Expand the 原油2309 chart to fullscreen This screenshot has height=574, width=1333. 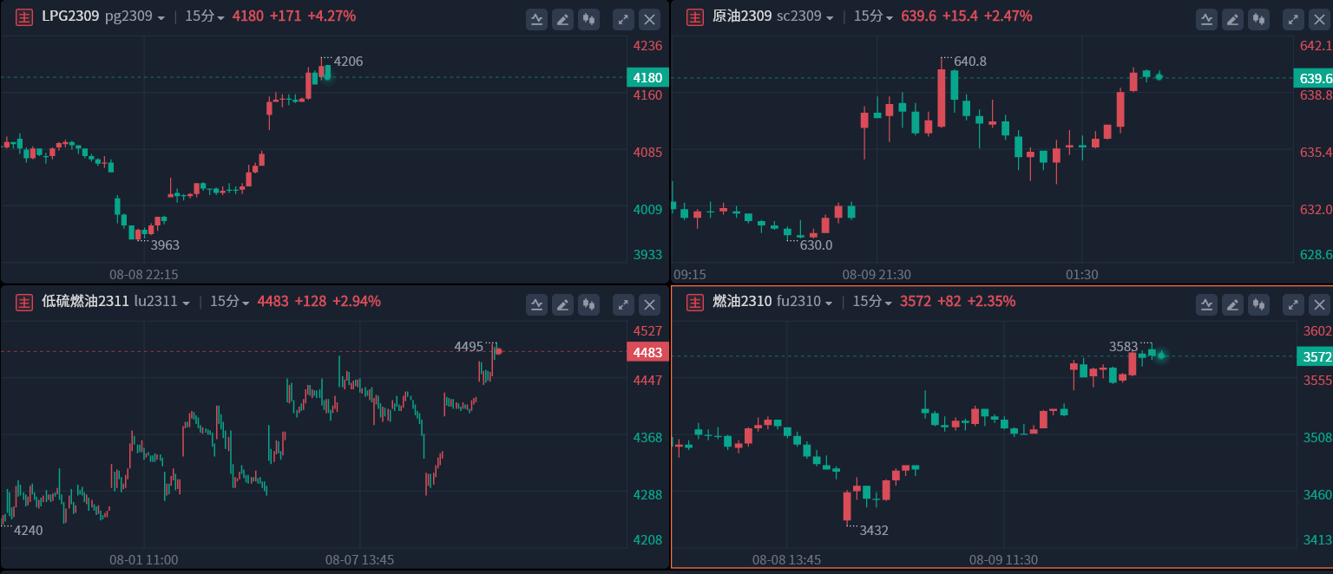pos(1293,18)
